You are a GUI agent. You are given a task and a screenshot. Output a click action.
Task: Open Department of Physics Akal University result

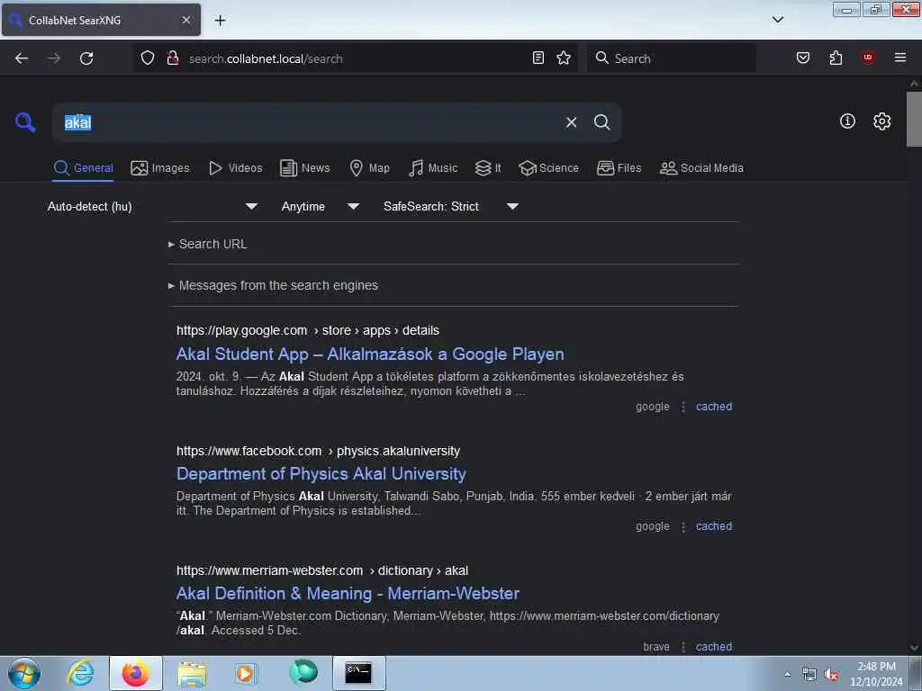tap(321, 473)
